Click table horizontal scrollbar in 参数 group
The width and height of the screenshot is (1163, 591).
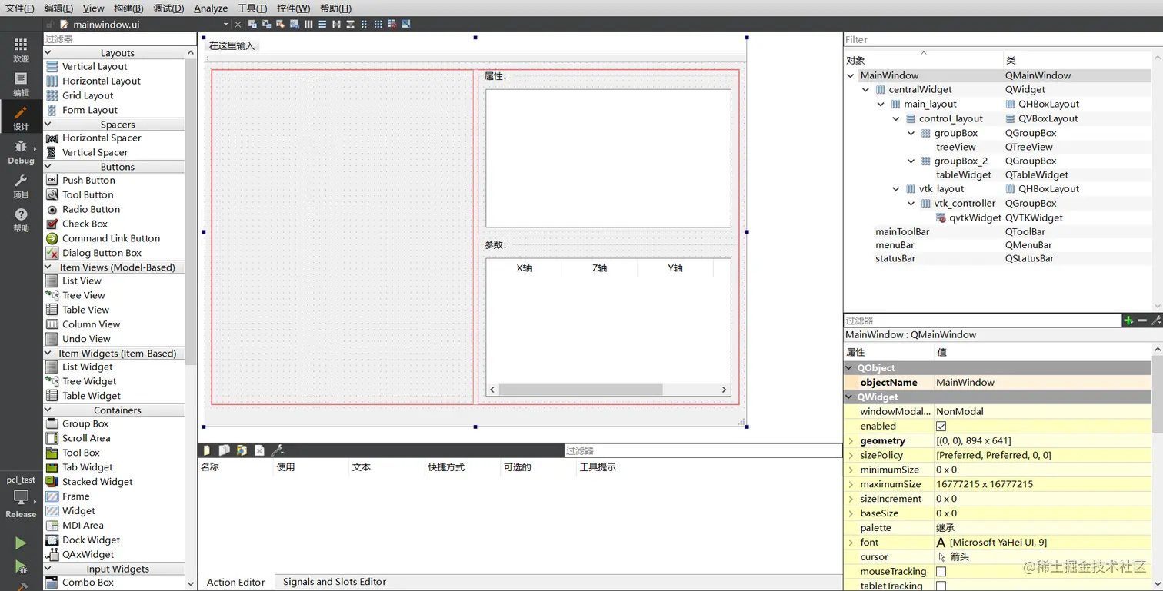click(580, 390)
